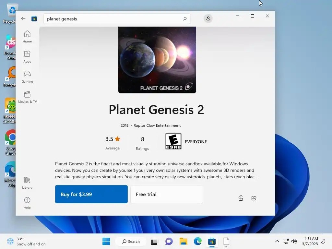332x249 pixels.
Task: Click the share icon for Planet Genesis 2
Action: pos(254,198)
